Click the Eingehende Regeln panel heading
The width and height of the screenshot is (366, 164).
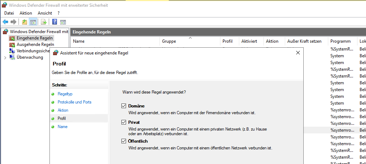click(92, 32)
